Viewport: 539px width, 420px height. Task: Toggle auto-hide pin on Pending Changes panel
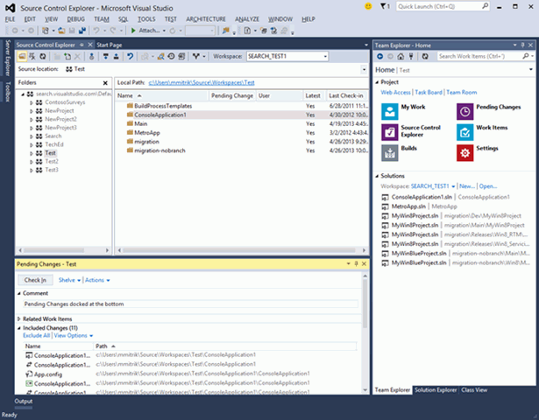pos(356,263)
